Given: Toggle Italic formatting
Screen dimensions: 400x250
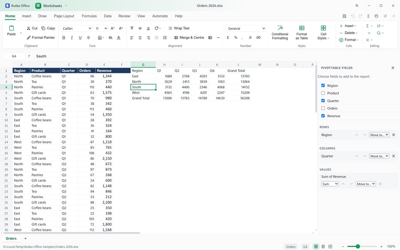Looking at the screenshot, I should (x=72, y=38).
